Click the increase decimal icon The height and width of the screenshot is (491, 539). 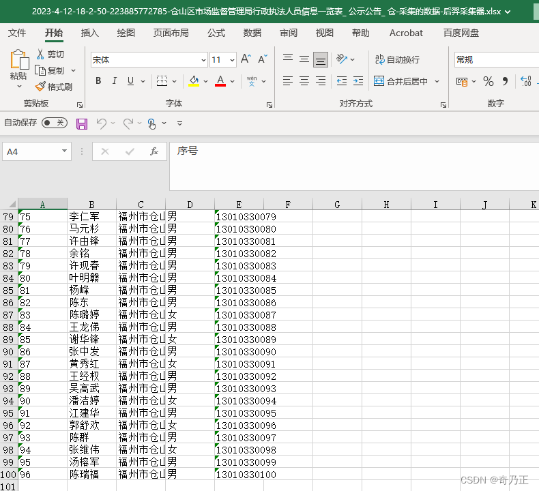526,81
